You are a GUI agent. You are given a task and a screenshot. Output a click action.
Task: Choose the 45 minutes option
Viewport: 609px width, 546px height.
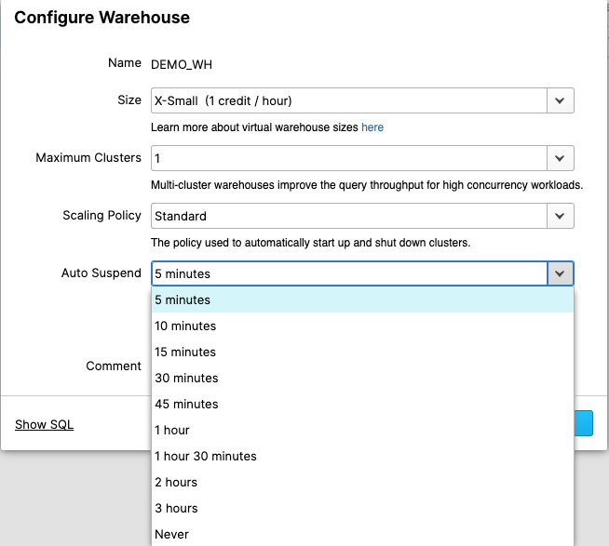tap(362, 404)
